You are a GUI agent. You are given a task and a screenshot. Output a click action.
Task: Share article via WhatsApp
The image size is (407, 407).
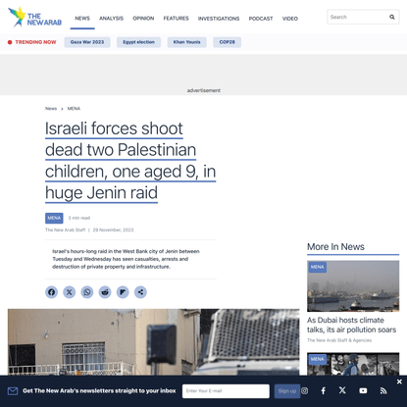click(87, 292)
